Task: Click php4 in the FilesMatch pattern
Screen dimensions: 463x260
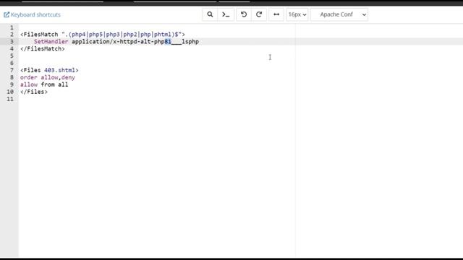Action: pos(79,35)
